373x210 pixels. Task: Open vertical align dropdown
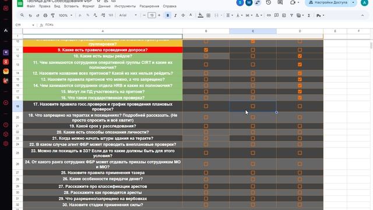tap(239, 15)
